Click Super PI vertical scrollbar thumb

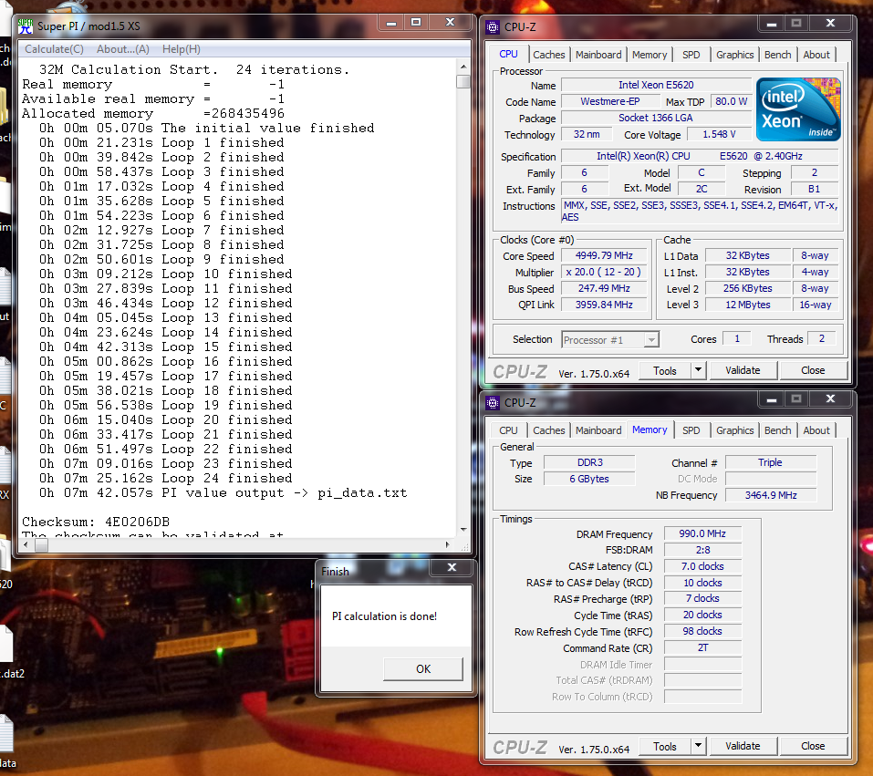[463, 81]
